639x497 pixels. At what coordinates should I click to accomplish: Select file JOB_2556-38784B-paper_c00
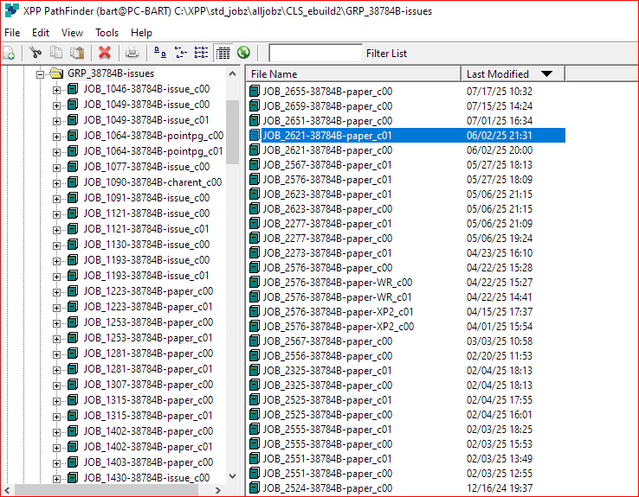tap(327, 356)
